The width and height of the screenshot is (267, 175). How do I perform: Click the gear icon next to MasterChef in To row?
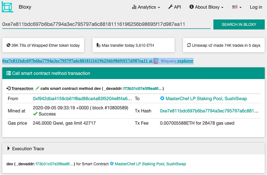[162, 98]
